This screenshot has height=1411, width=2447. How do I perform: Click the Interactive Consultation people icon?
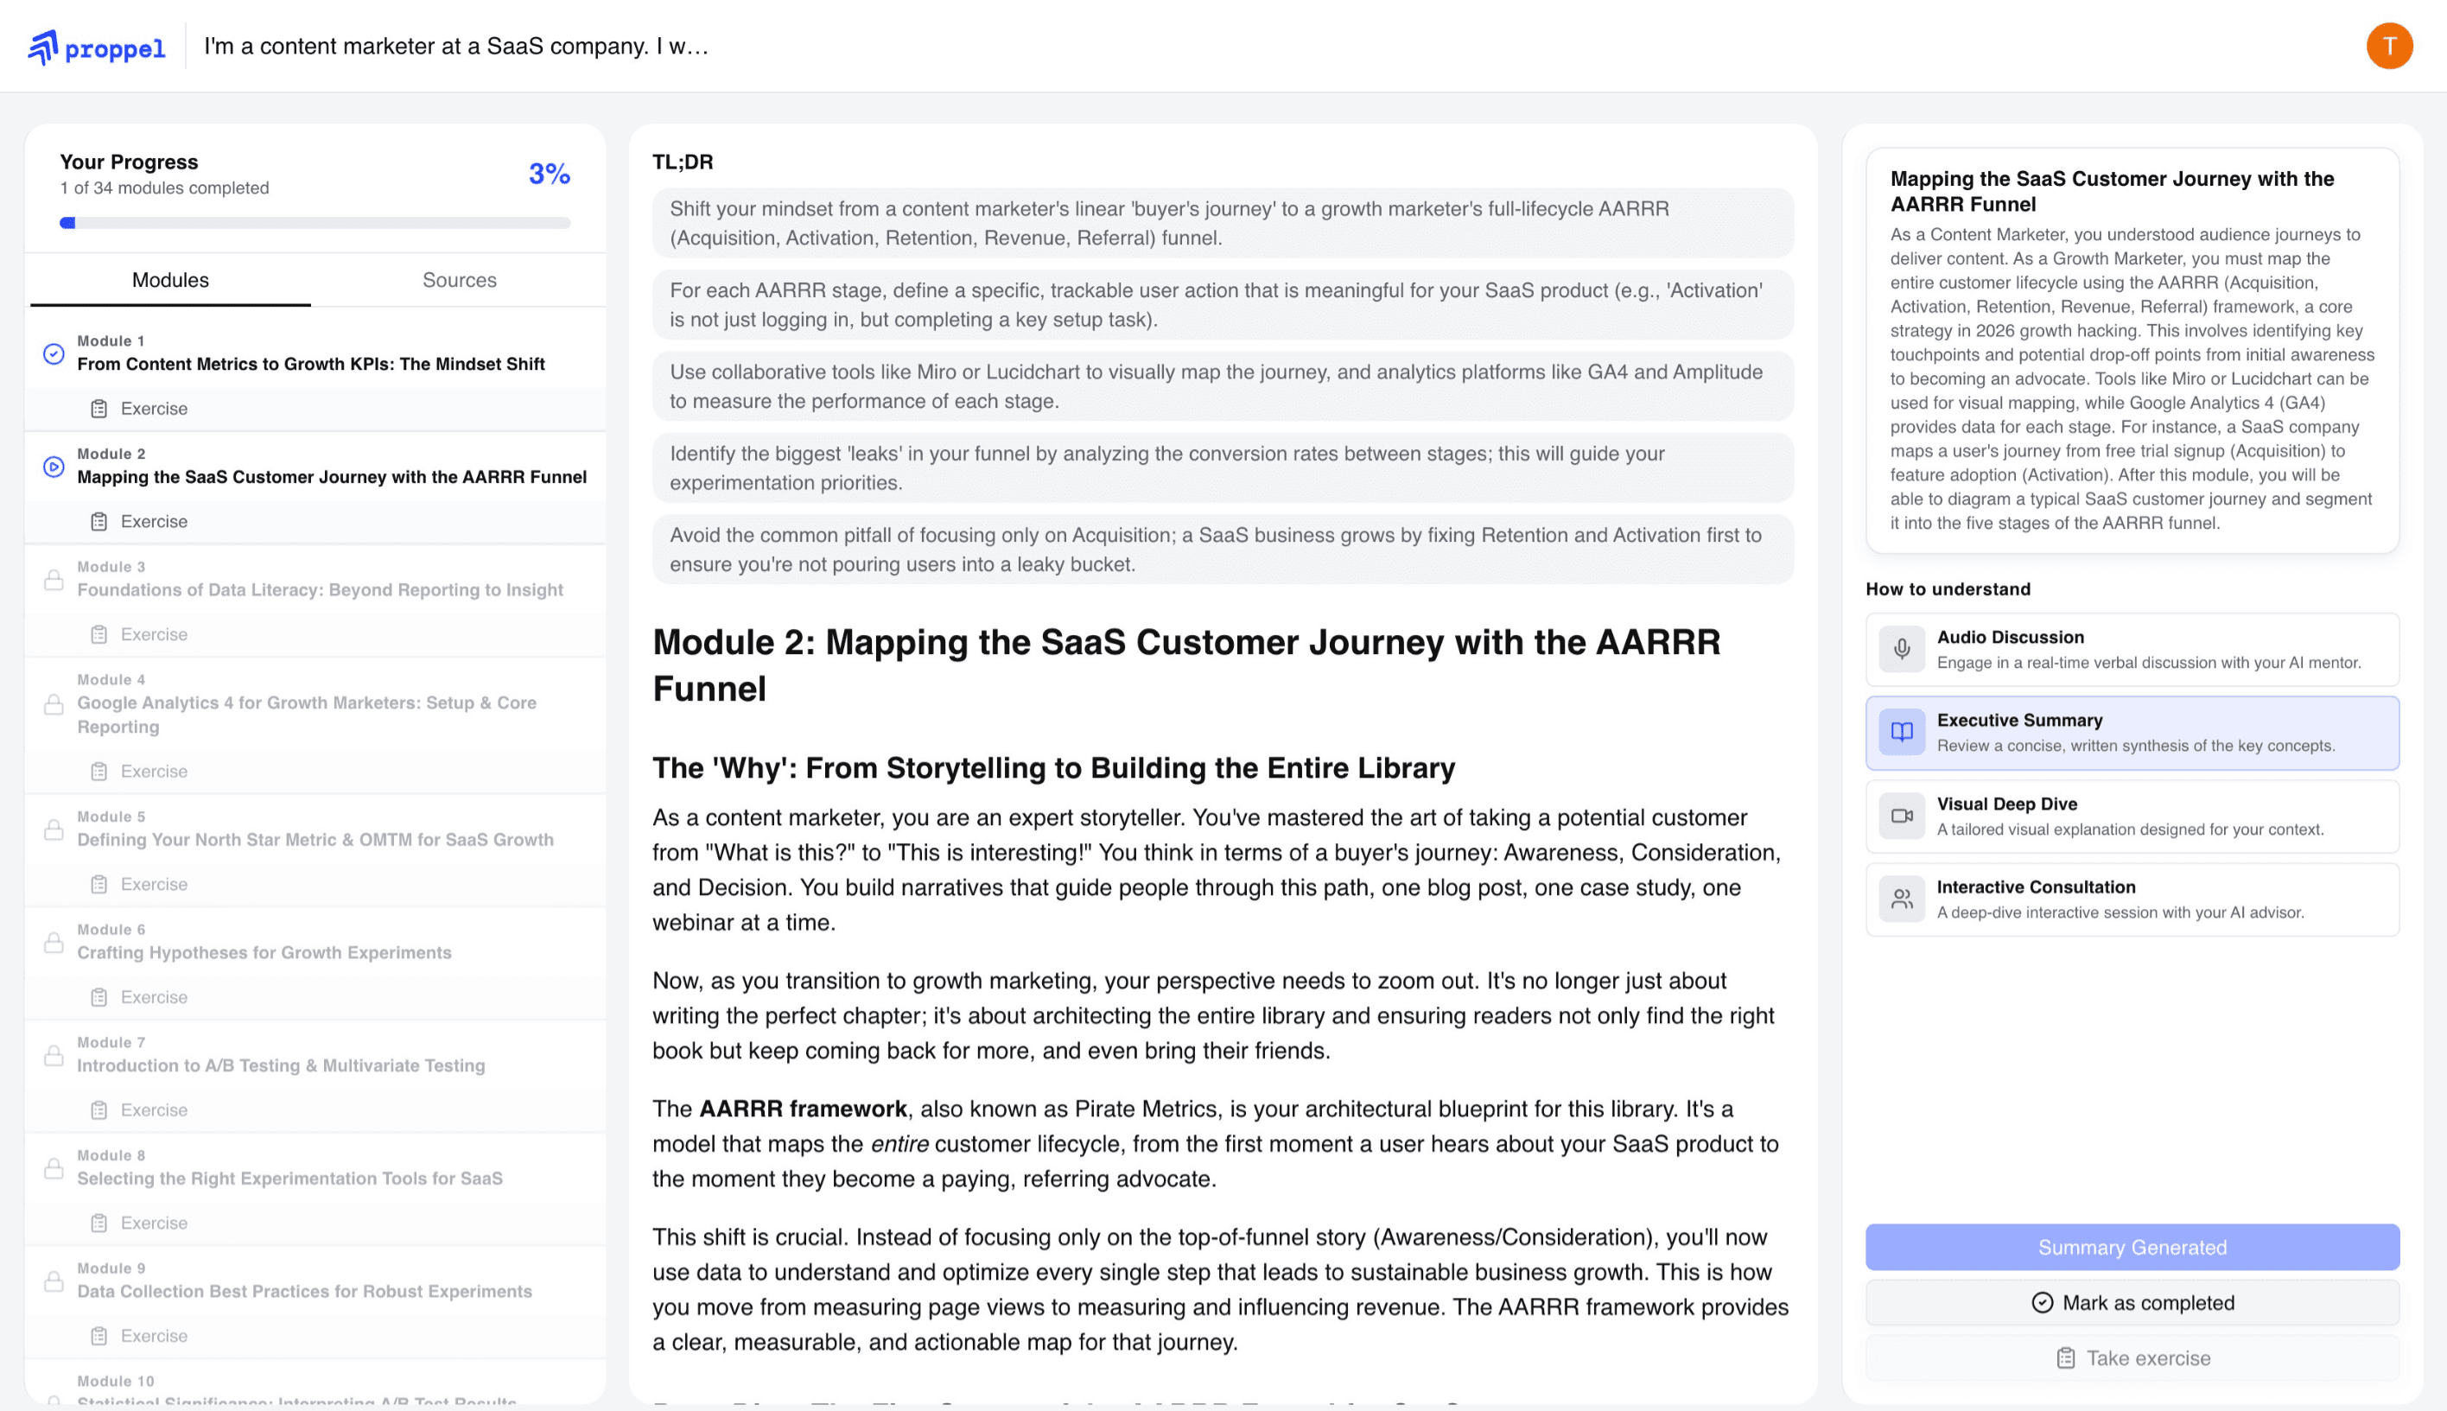(1902, 899)
